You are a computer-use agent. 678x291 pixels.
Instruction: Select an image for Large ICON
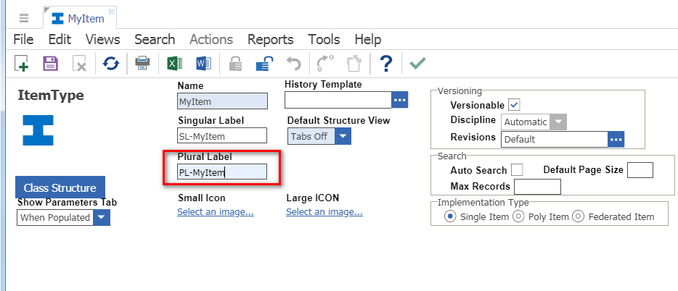[x=324, y=211]
